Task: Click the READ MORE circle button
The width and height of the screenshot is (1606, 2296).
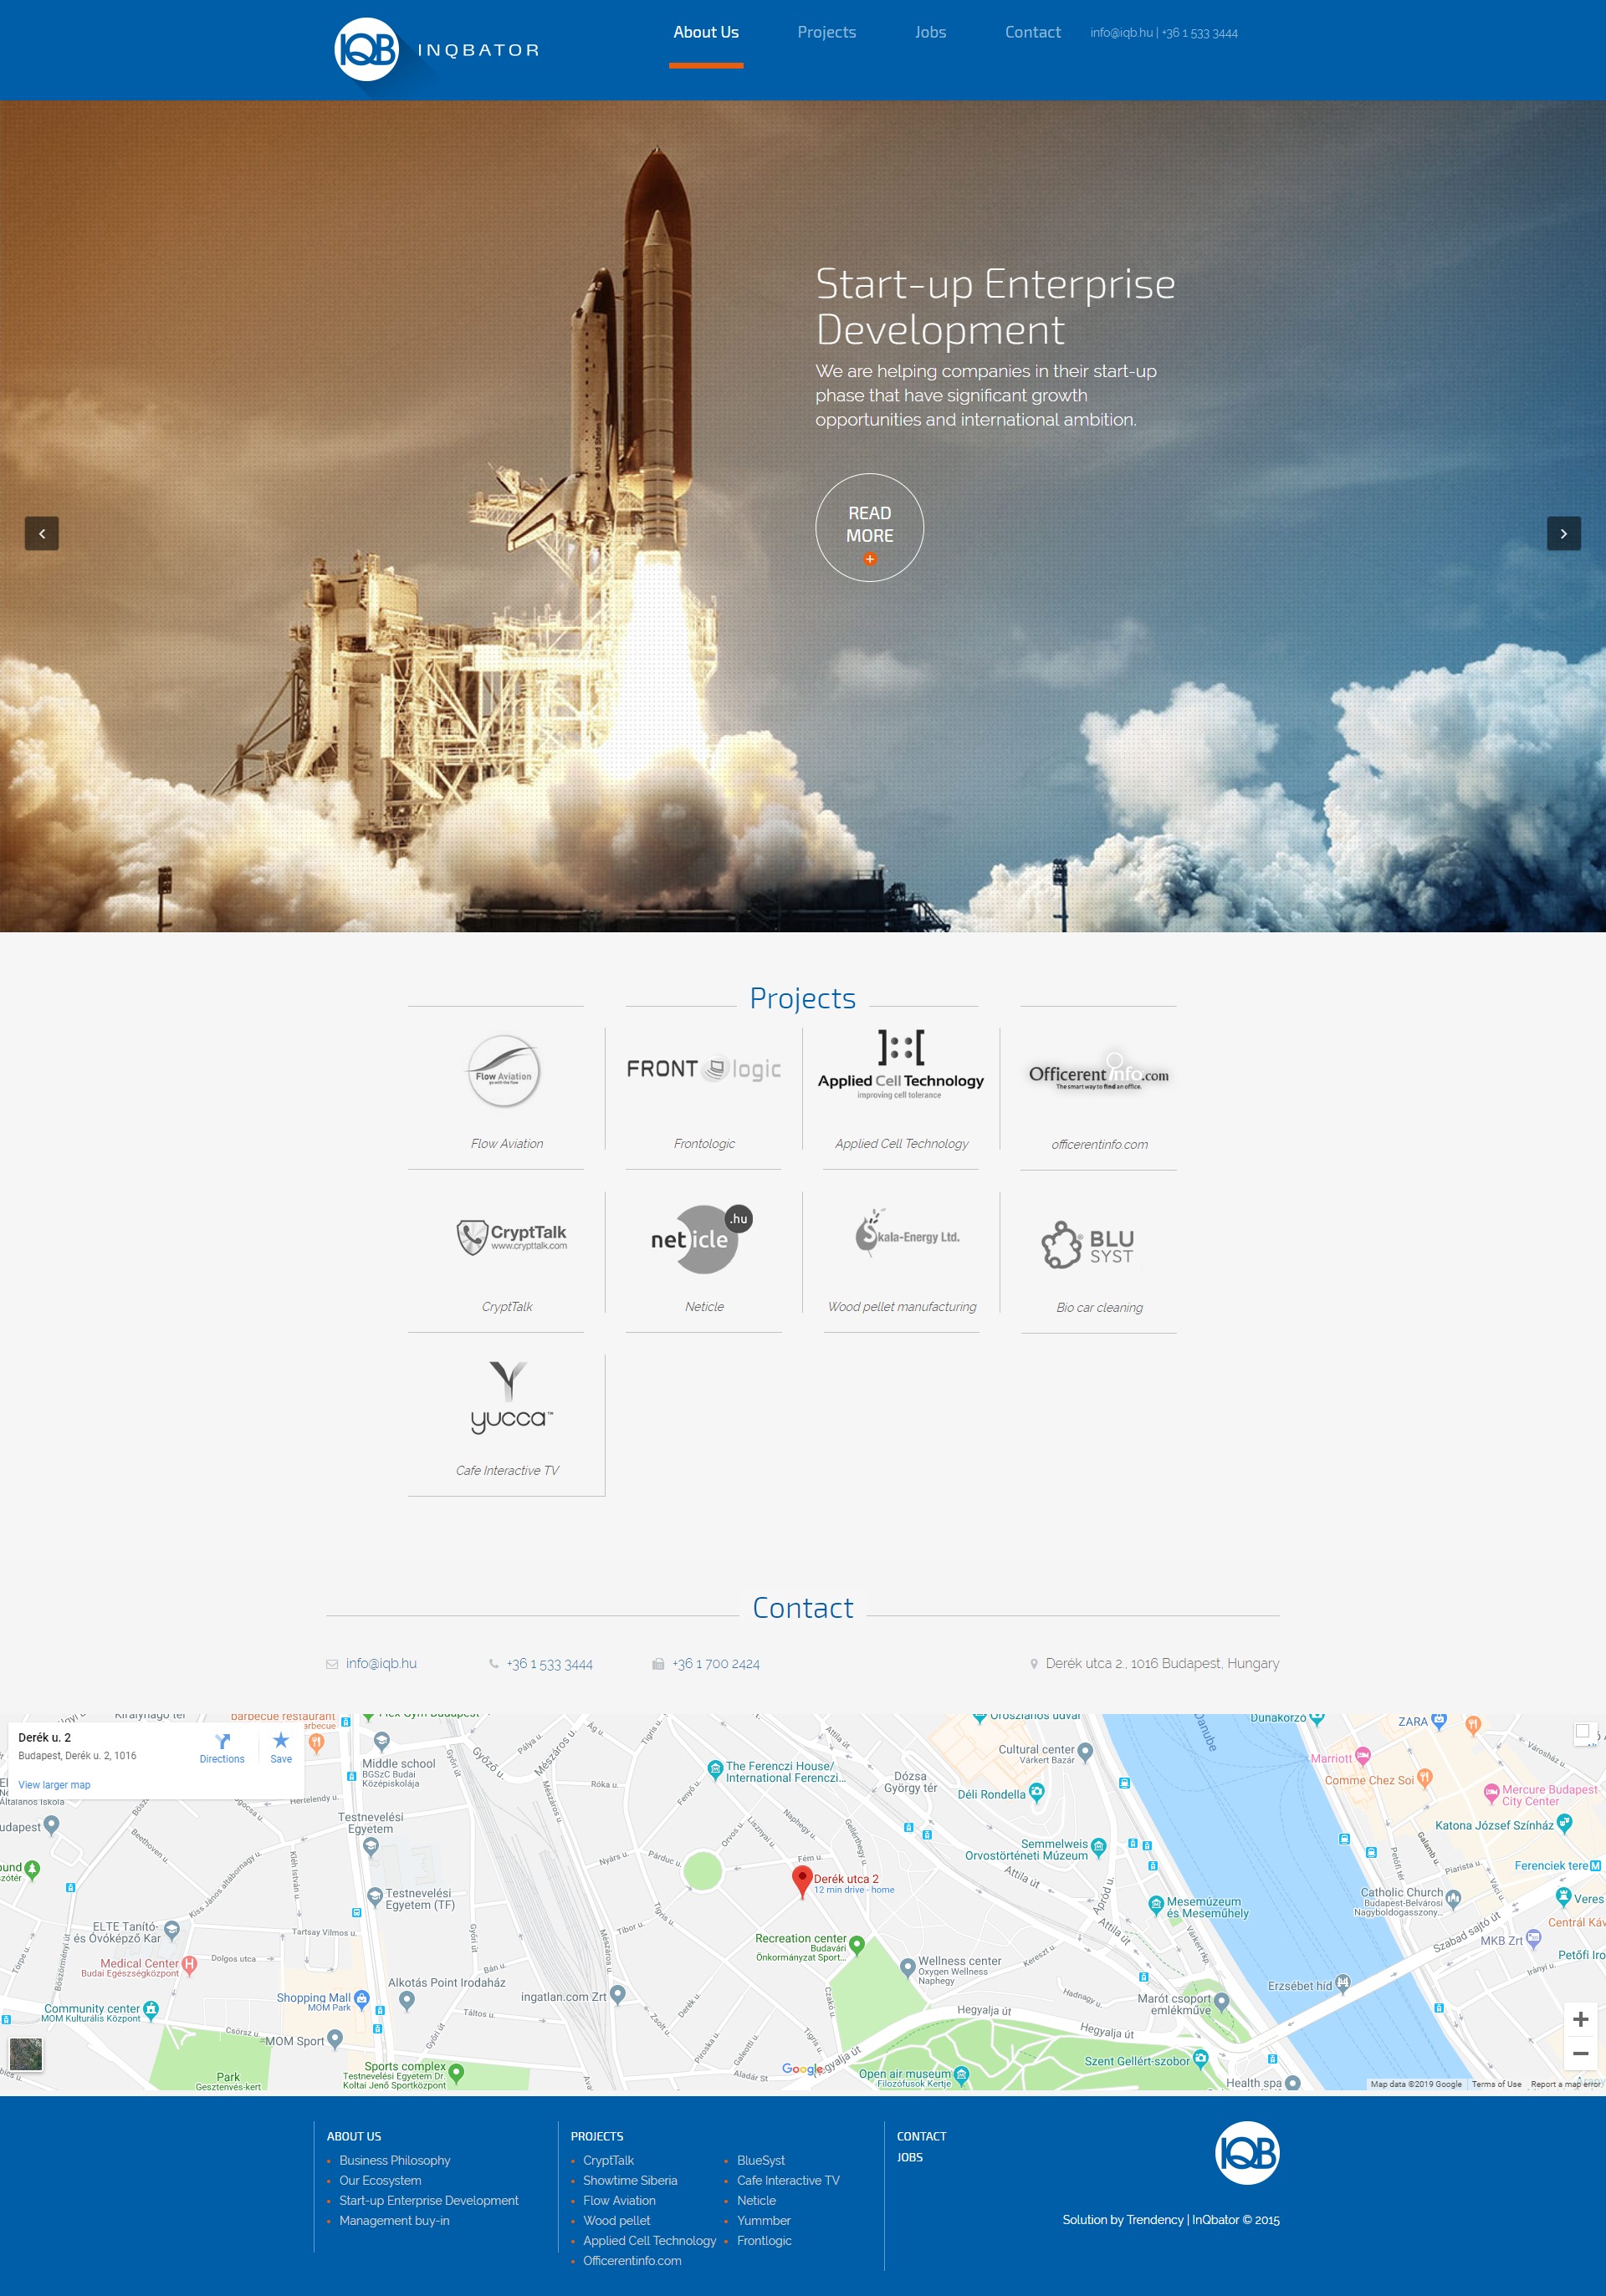Action: pos(870,527)
